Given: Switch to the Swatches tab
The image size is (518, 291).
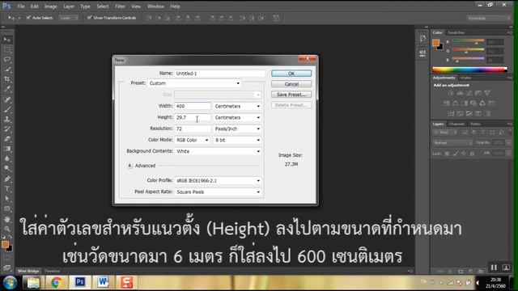Looking at the screenshot, I should coord(456,32).
